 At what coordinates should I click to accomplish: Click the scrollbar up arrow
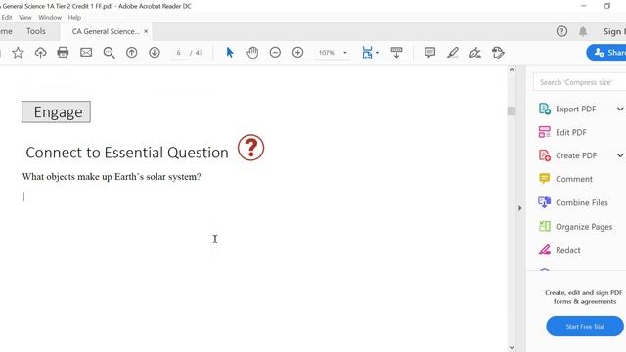click(x=512, y=70)
